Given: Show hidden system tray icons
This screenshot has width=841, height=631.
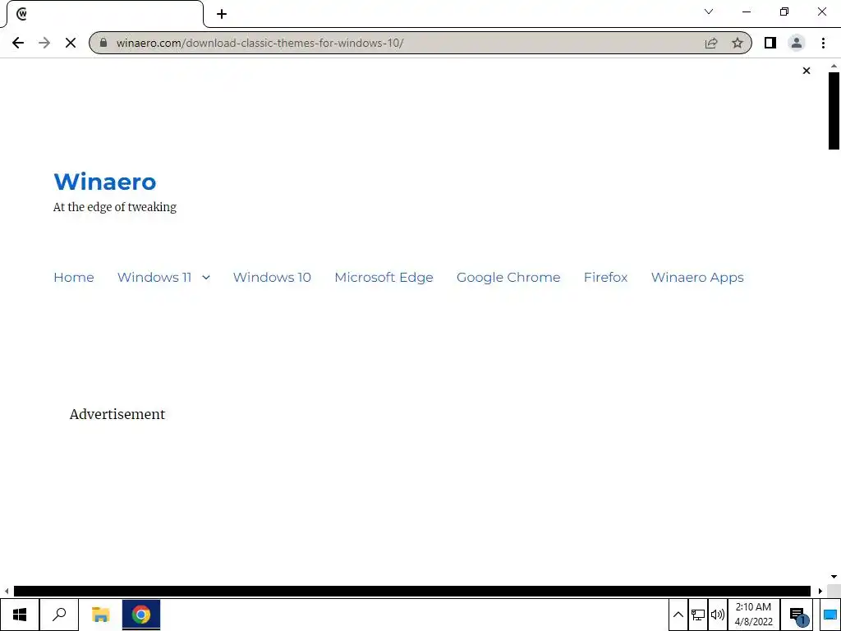Looking at the screenshot, I should [x=678, y=615].
